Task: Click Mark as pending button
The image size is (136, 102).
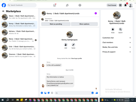Action: [x=56, y=24]
